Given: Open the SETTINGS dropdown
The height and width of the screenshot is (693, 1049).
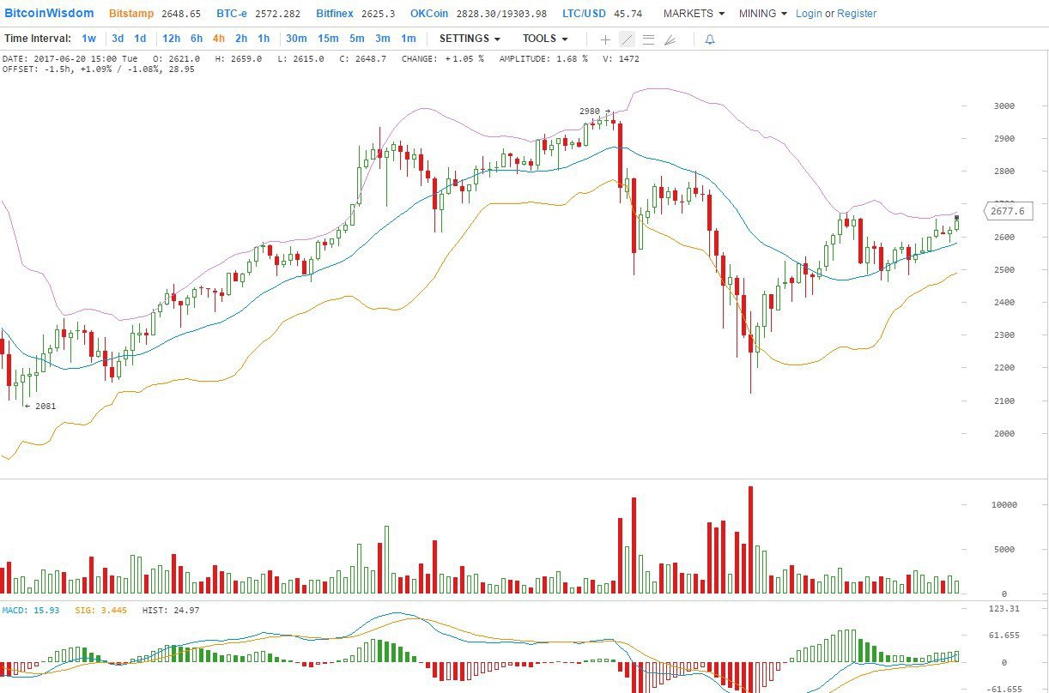Looking at the screenshot, I should pos(470,39).
